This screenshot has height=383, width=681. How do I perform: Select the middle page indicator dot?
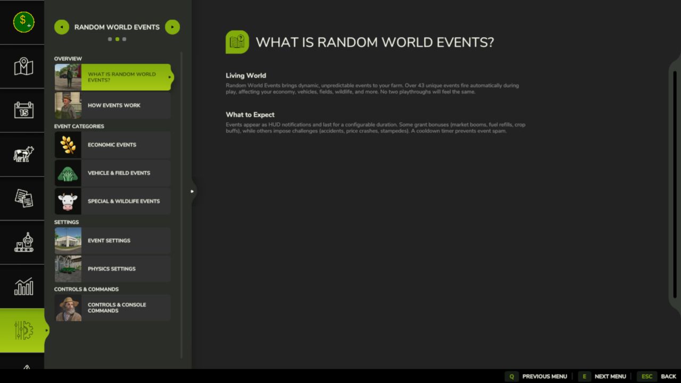tap(117, 39)
